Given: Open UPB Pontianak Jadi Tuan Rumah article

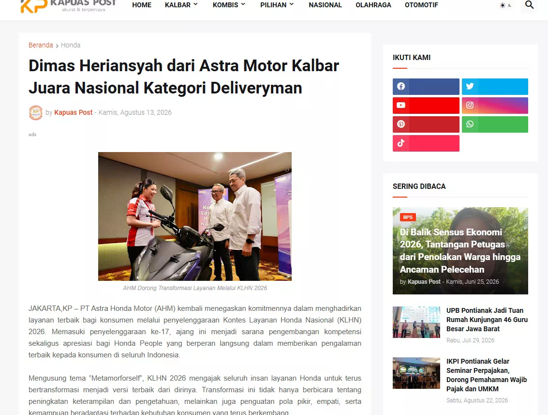Looking at the screenshot, I should tap(487, 320).
